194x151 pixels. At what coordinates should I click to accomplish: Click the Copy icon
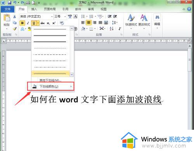click(14, 23)
